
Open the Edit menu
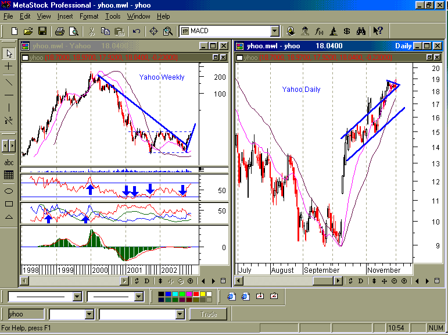(25, 17)
